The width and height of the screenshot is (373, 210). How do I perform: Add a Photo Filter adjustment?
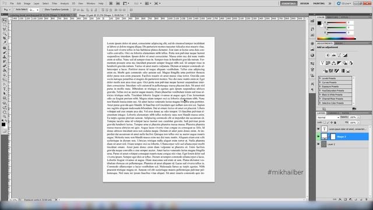[x=345, y=63]
